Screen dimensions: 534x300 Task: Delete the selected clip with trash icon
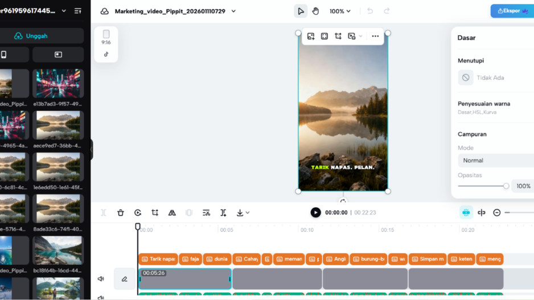click(121, 213)
